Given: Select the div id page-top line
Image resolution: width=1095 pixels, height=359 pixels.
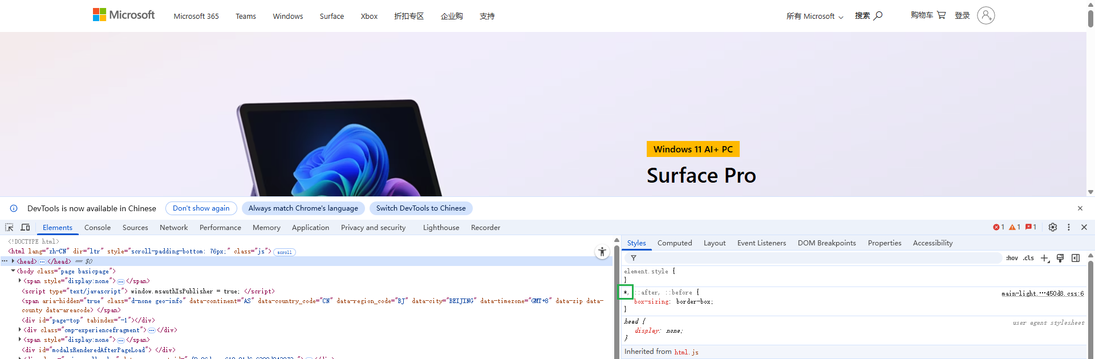Looking at the screenshot, I should coord(88,320).
